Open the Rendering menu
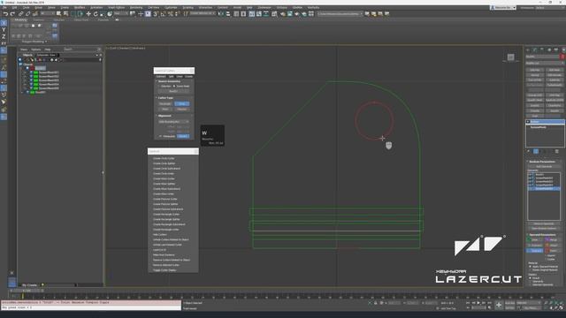The image size is (566, 318). pyautogui.click(x=136, y=7)
